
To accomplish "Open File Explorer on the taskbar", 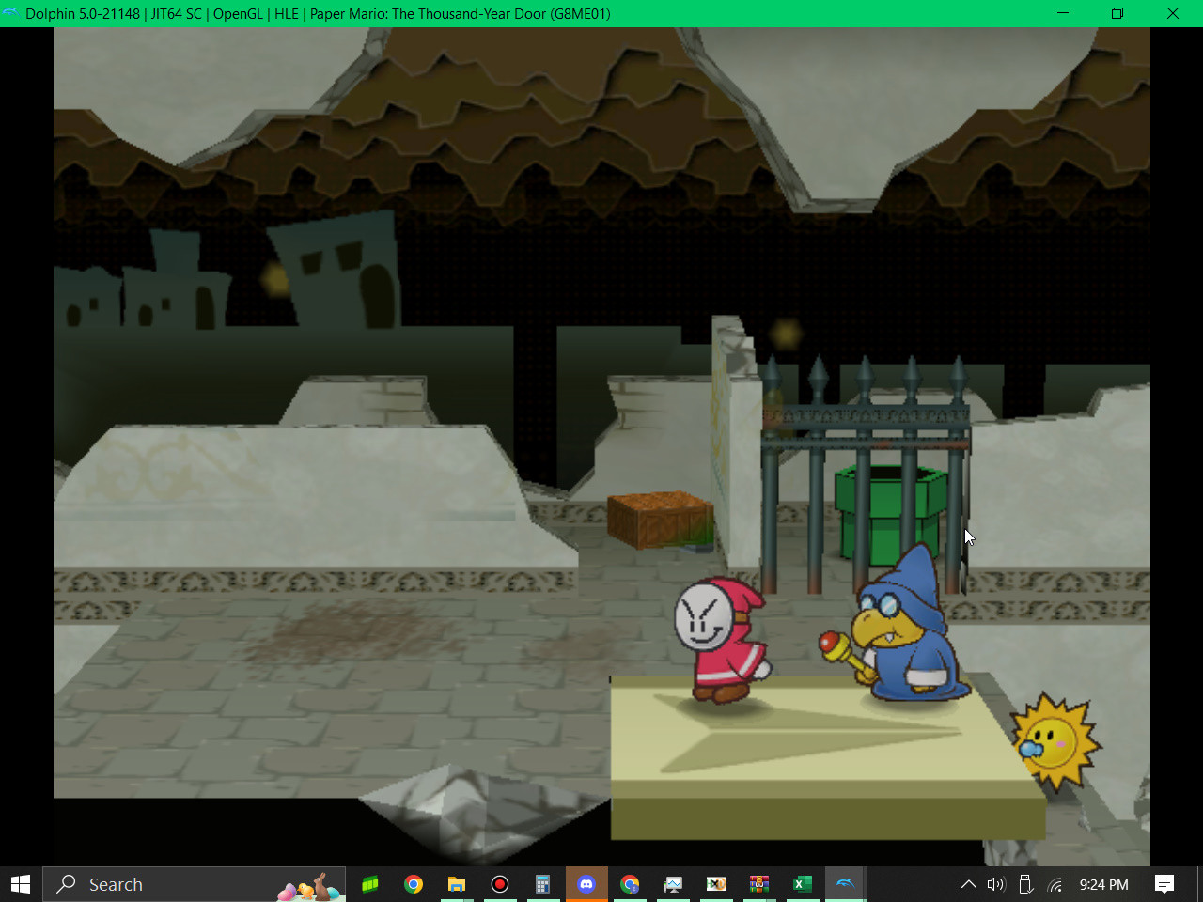I will (457, 884).
